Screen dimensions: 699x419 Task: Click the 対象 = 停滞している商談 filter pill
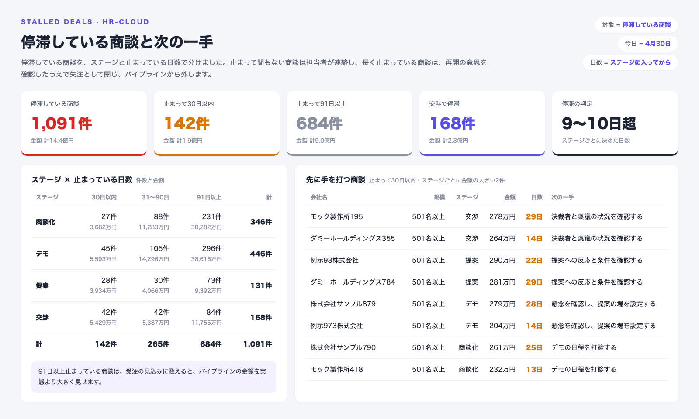point(636,25)
